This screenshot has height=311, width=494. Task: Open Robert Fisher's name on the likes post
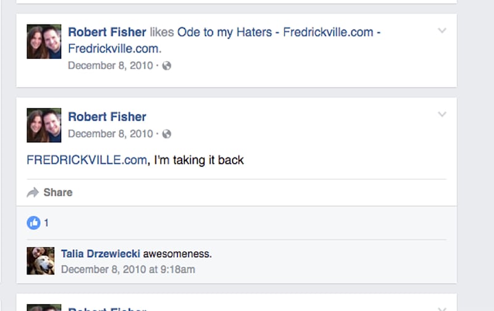[107, 32]
